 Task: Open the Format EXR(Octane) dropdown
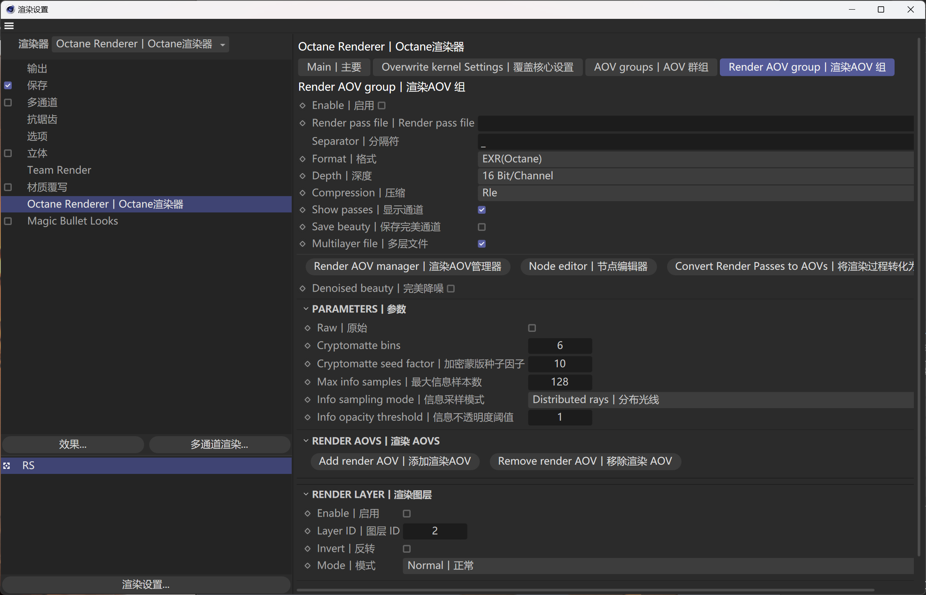click(x=695, y=159)
